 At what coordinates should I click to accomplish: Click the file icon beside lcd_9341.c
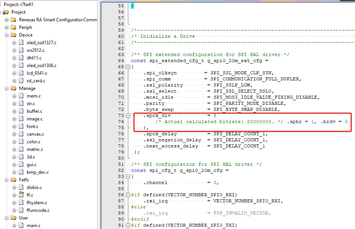[x=21, y=73]
